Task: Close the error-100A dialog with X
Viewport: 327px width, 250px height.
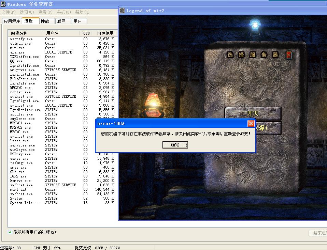Action: point(251,123)
